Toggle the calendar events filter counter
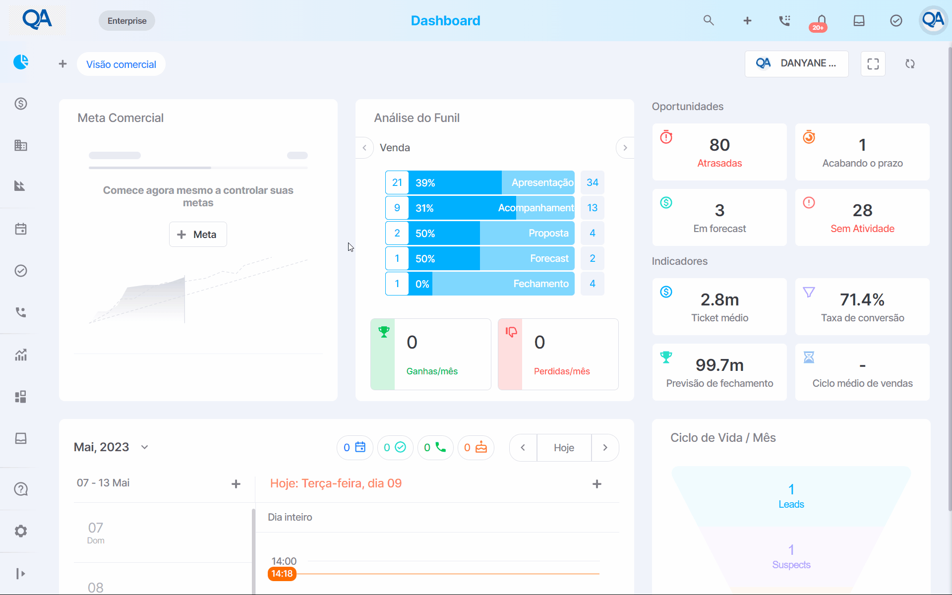Image resolution: width=952 pixels, height=595 pixels. pyautogui.click(x=355, y=448)
